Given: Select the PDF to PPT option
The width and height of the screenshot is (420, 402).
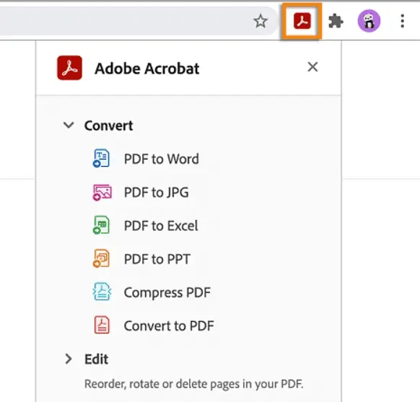Looking at the screenshot, I should 157,259.
